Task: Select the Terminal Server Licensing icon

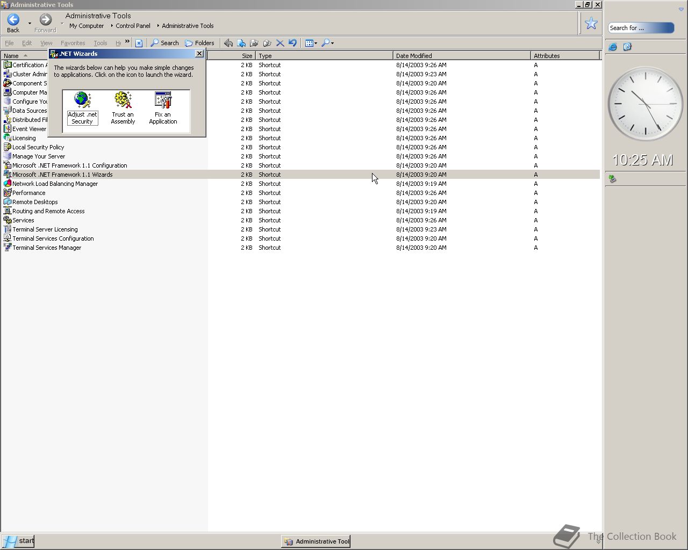Action: tap(8, 229)
